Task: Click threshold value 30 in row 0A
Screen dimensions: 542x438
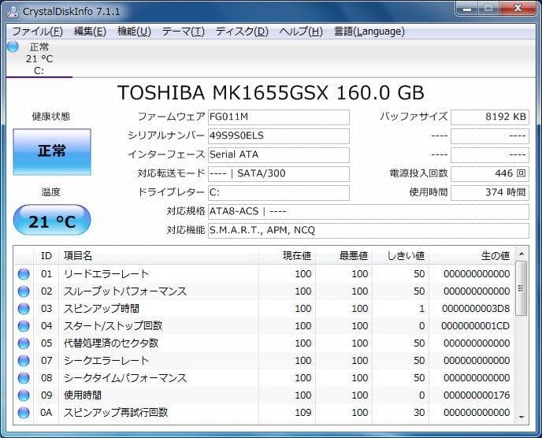Action: [419, 413]
